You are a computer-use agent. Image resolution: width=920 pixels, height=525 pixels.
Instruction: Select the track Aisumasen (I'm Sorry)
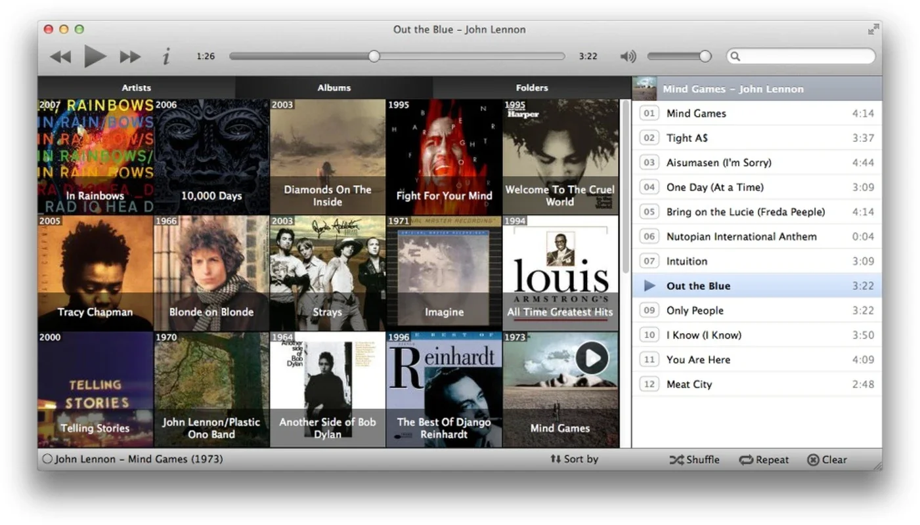[757, 163]
